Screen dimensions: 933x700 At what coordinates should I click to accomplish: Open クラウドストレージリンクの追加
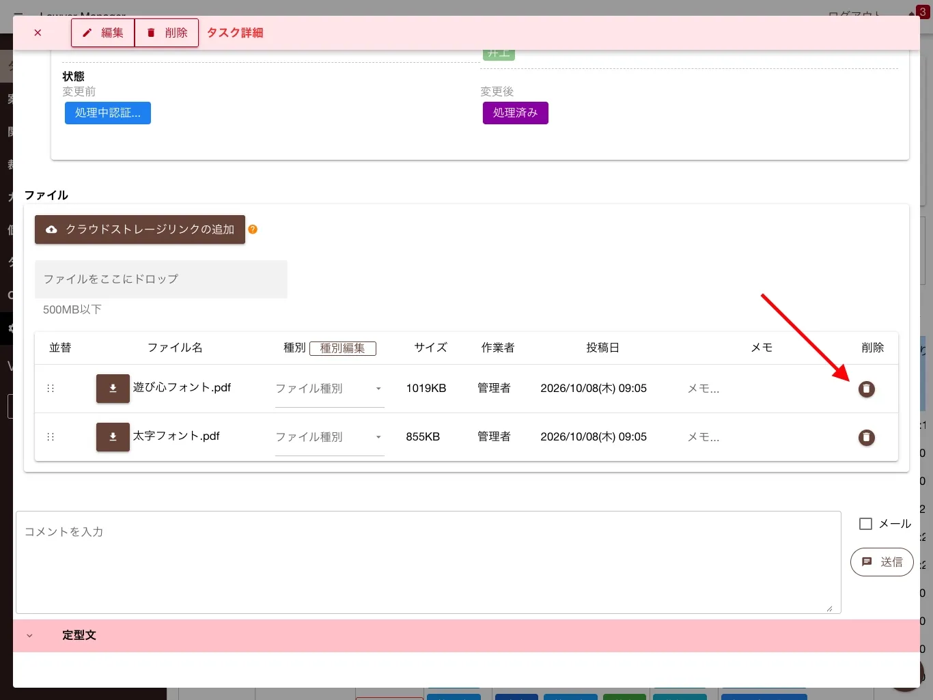[140, 229]
